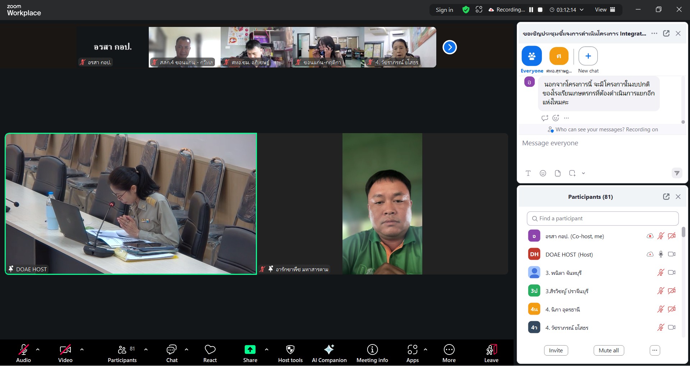Click the Invite button
The width and height of the screenshot is (690, 366).
point(556,350)
